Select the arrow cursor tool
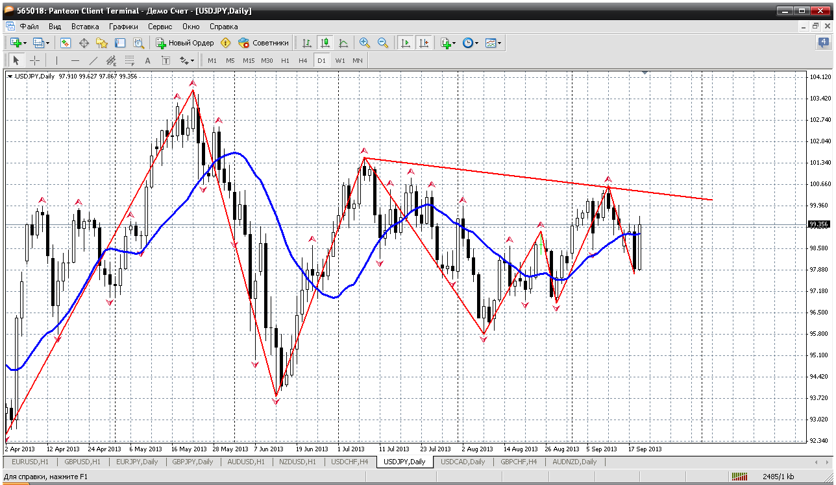Viewport: 836px width, 485px height. pos(16,60)
